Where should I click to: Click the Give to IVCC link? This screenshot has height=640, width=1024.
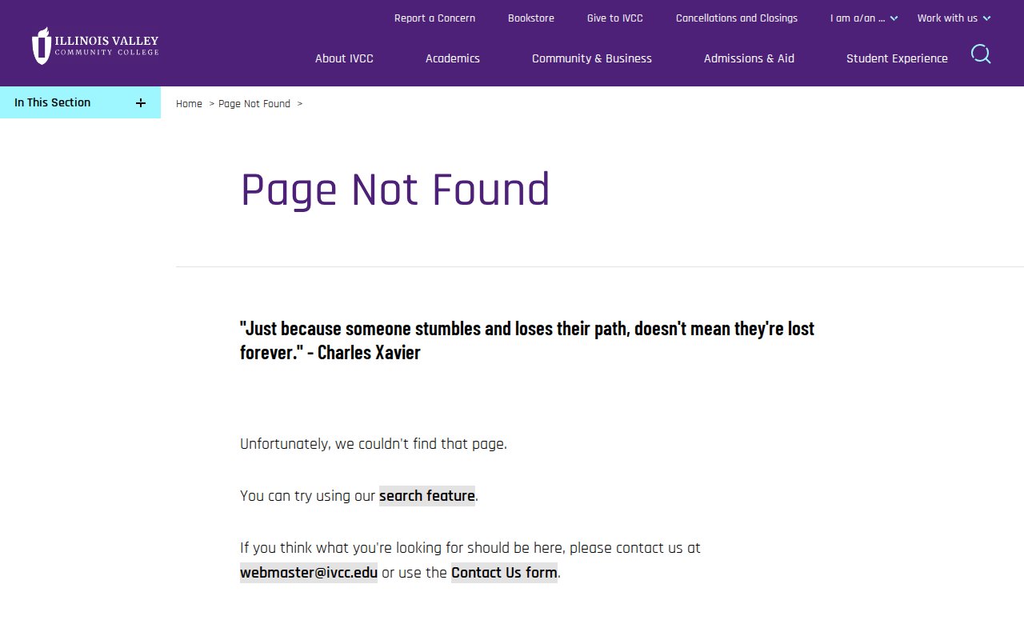pos(614,18)
